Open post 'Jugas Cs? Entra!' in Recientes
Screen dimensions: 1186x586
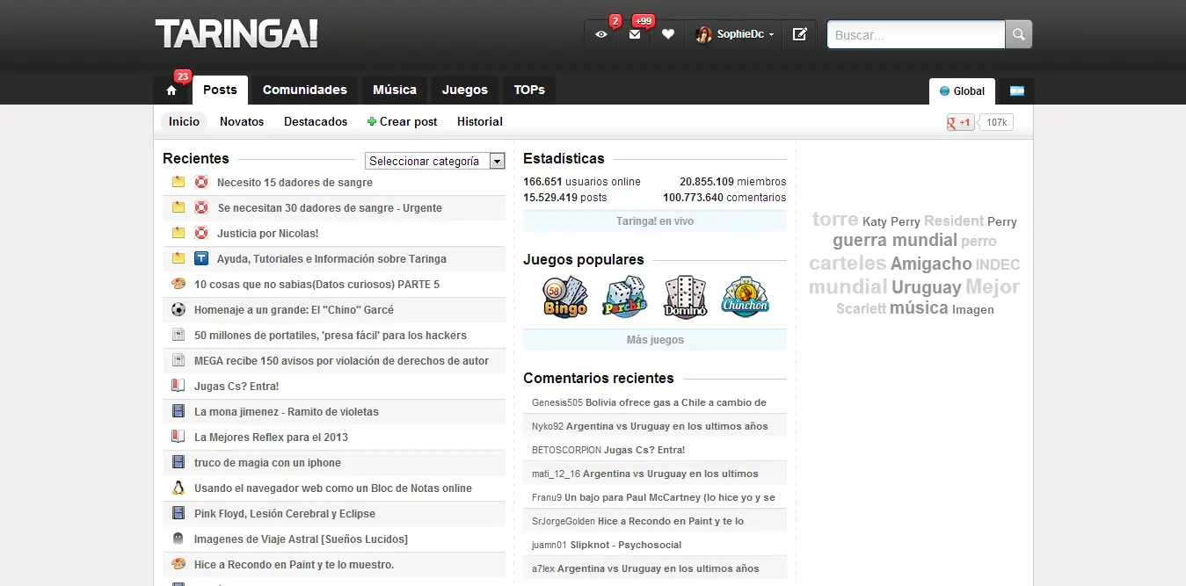[236, 387]
